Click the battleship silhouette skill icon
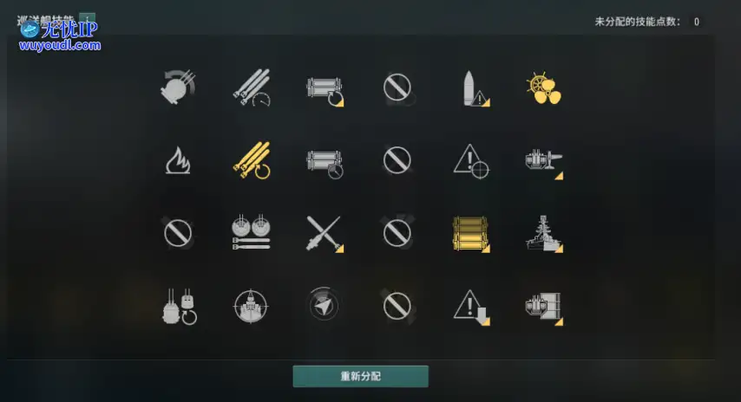 (x=544, y=234)
